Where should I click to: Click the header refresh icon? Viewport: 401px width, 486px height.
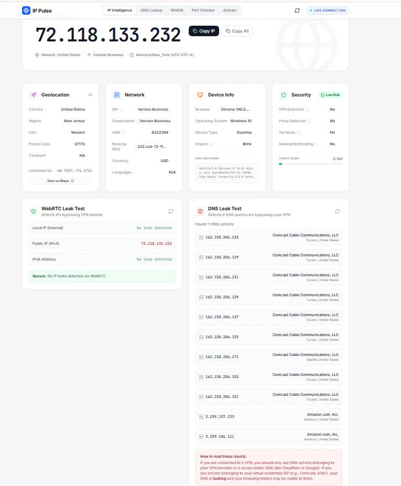coord(297,10)
